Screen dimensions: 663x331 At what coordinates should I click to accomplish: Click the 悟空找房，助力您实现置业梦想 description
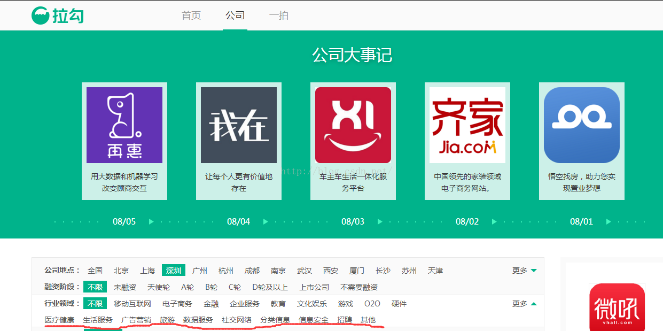582,182
